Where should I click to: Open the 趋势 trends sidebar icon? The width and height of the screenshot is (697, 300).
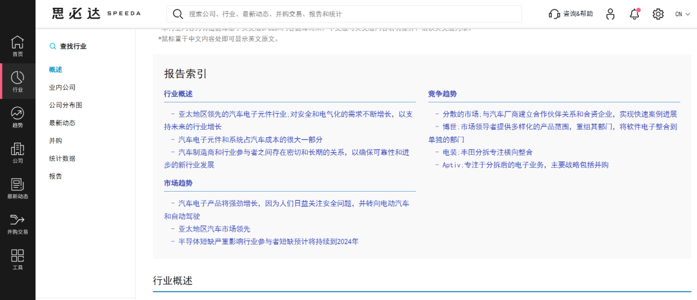click(x=17, y=117)
